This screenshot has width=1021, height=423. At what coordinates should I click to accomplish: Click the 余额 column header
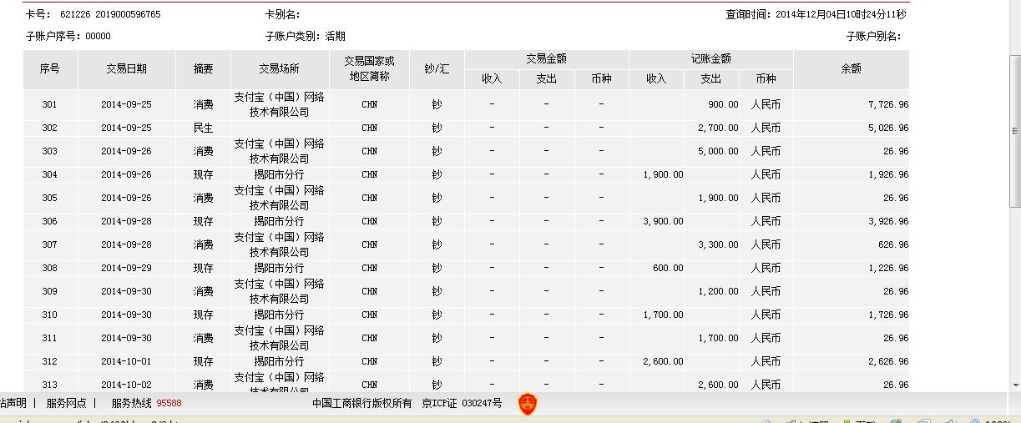851,69
